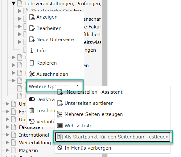The image size is (181, 157).
Task: Choose Als Startpunkt für den Seitenbaum festlegen
Action: click(113, 137)
